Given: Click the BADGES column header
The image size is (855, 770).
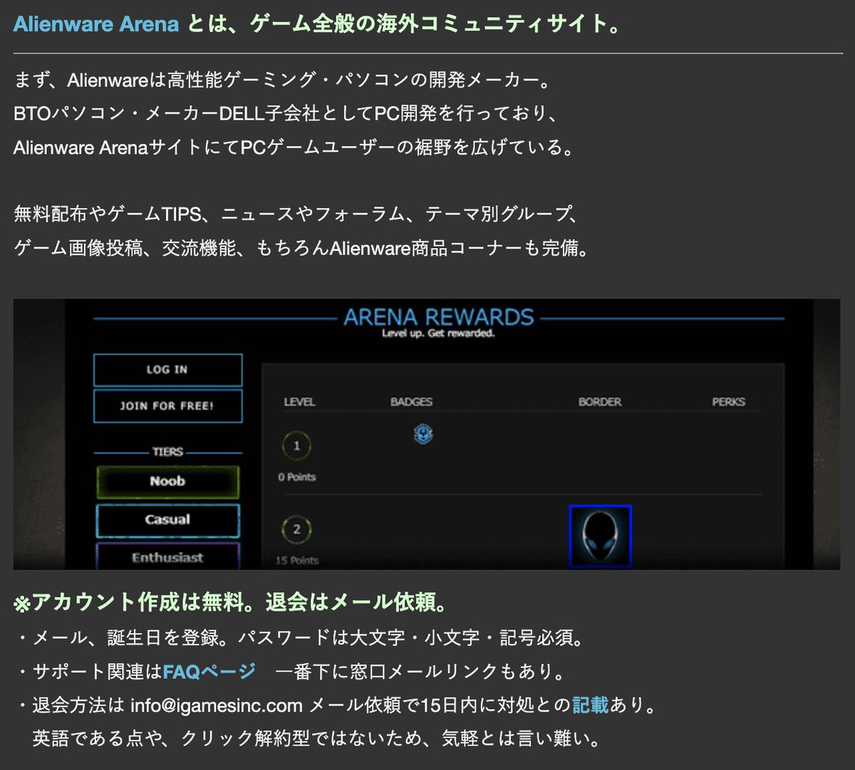Looking at the screenshot, I should click(x=411, y=402).
